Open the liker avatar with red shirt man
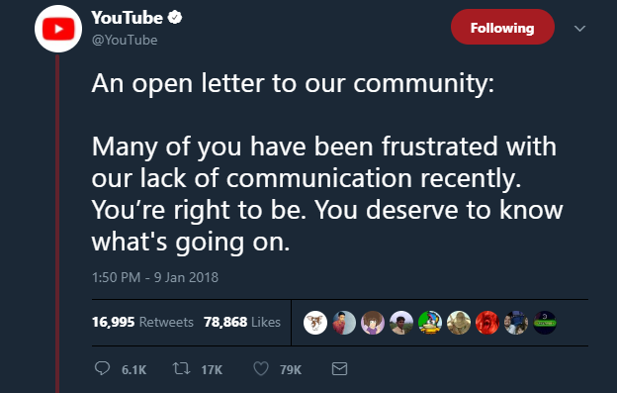This screenshot has height=393, width=617. (x=344, y=323)
